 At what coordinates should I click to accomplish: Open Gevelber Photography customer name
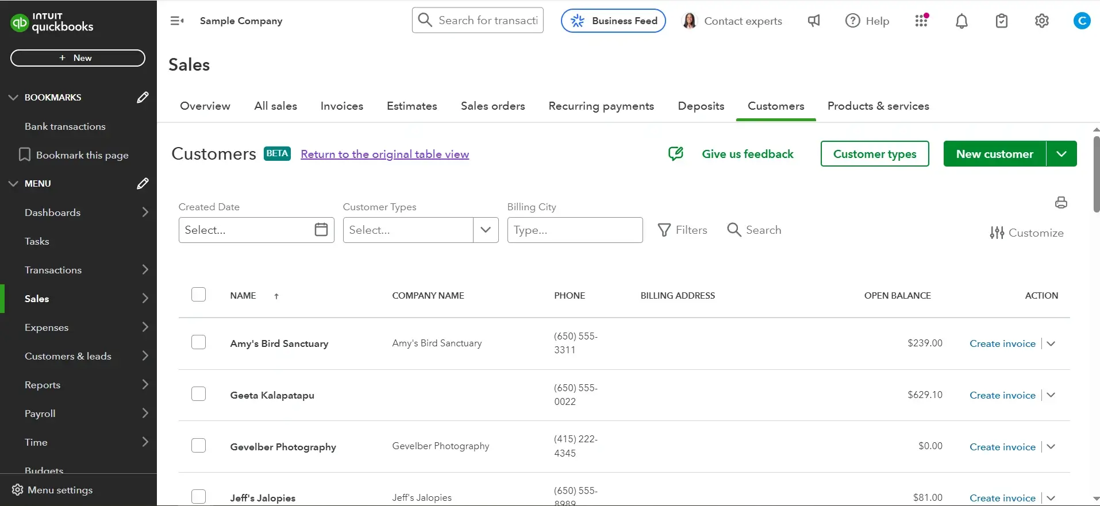tap(283, 447)
